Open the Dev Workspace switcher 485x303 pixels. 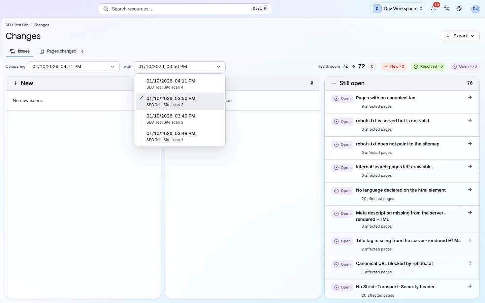[x=398, y=9]
